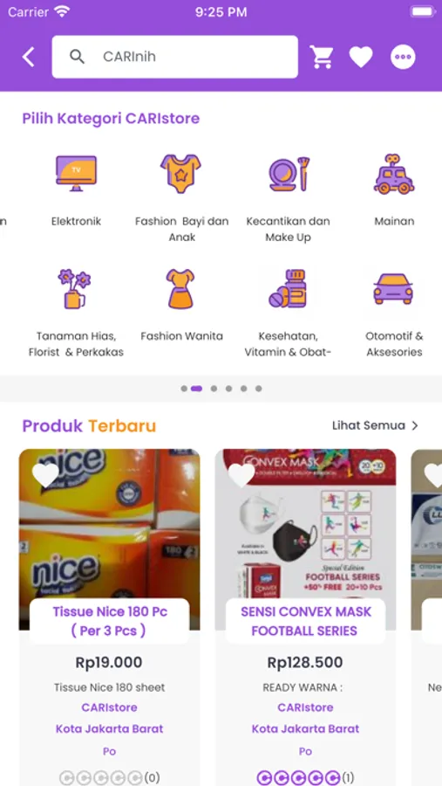
Task: Select the Elektronik TV category icon
Action: pyautogui.click(x=76, y=173)
